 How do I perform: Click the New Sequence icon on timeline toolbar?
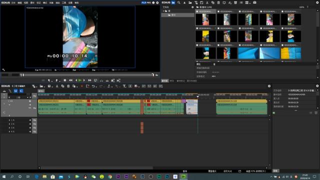[x=33, y=86]
